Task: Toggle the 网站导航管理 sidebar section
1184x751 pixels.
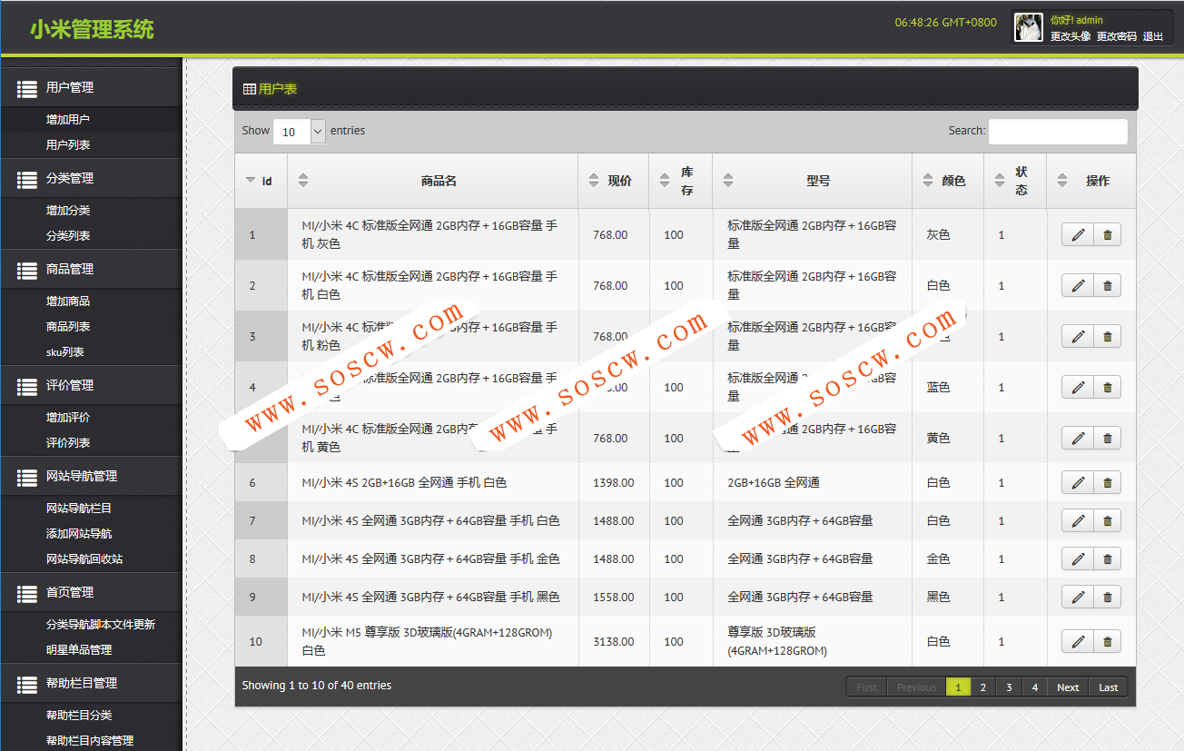Action: (x=91, y=477)
